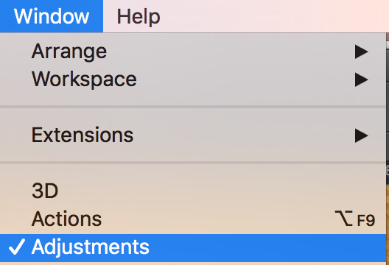
Task: Select the Workspace menu item label
Action: pyautogui.click(x=84, y=79)
